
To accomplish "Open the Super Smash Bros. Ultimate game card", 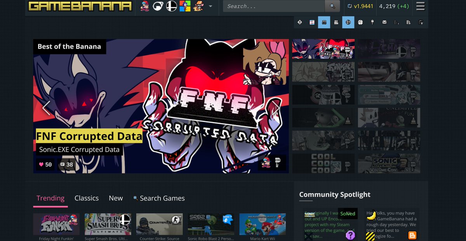I will pos(108,227).
